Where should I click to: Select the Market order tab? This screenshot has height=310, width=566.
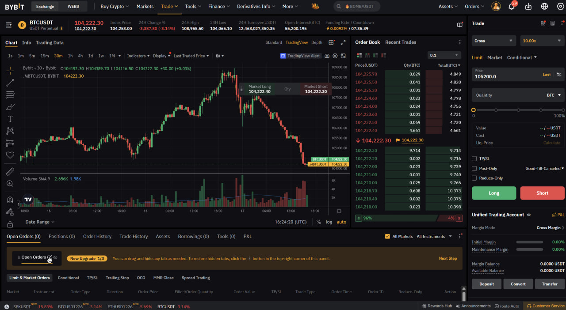[x=495, y=57]
